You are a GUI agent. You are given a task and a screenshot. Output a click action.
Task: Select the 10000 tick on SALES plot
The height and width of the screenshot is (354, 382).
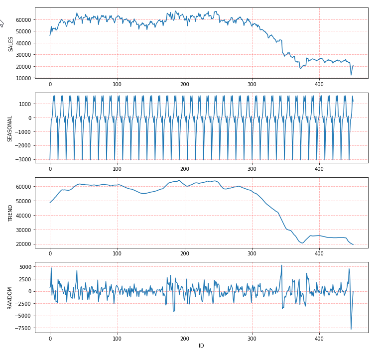(x=23, y=78)
